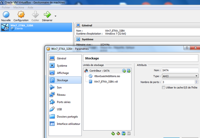Click the Système section header in manager

[x=137, y=39]
